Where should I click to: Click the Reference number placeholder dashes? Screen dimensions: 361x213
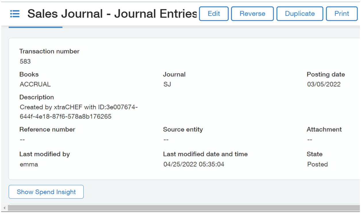pyautogui.click(x=21, y=139)
